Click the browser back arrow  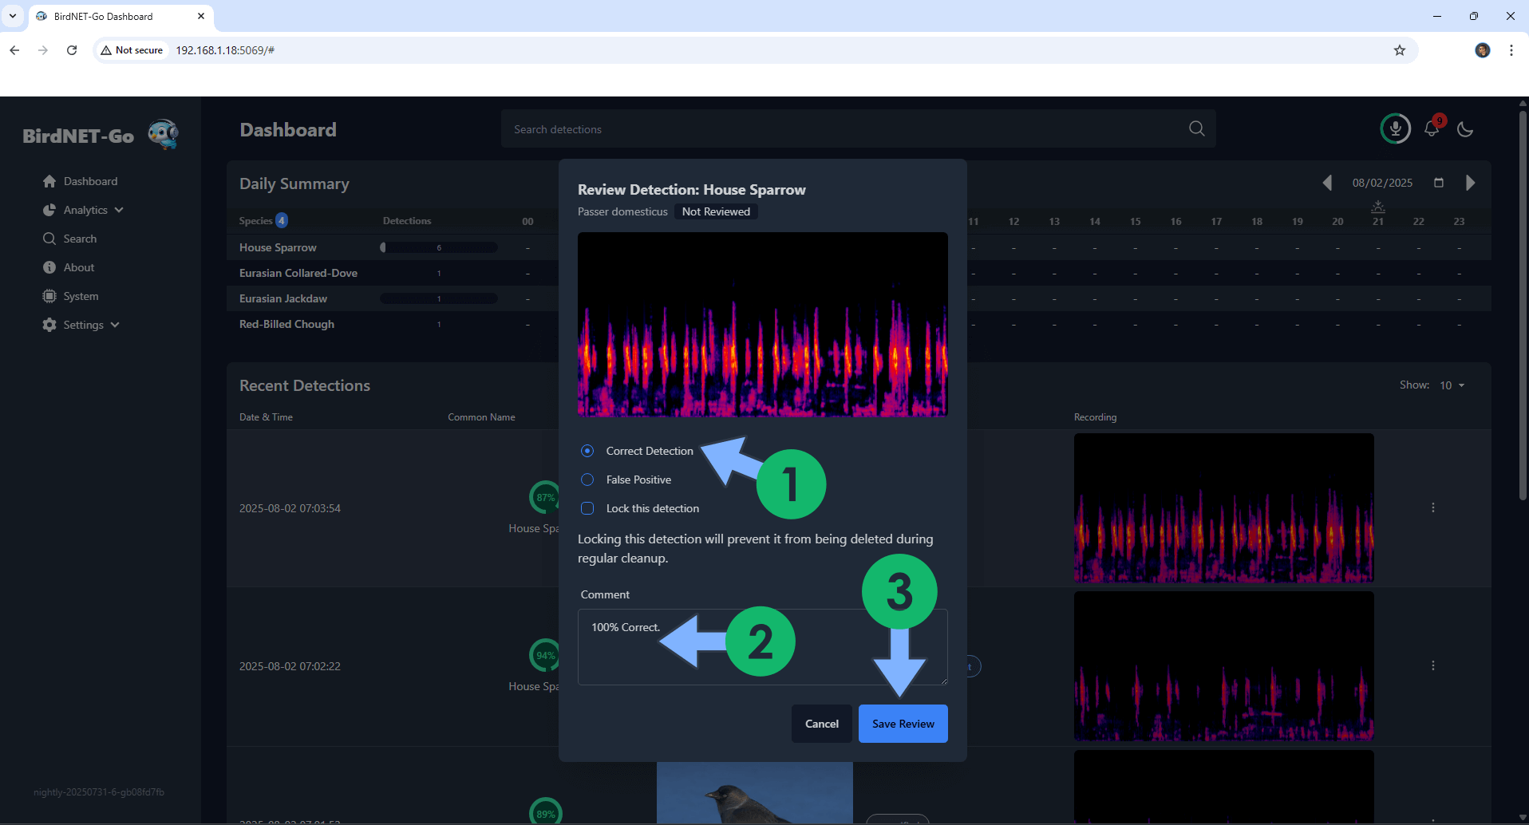pos(14,50)
